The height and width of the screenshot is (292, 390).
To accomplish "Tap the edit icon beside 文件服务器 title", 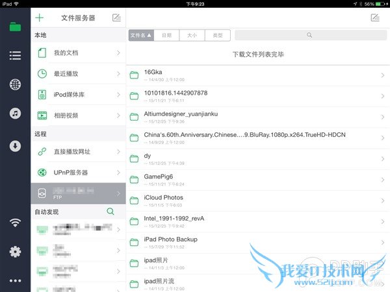I will tap(116, 18).
